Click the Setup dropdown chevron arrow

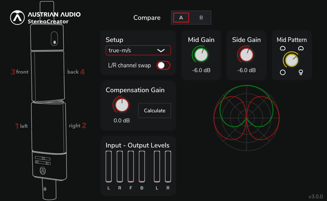click(161, 50)
